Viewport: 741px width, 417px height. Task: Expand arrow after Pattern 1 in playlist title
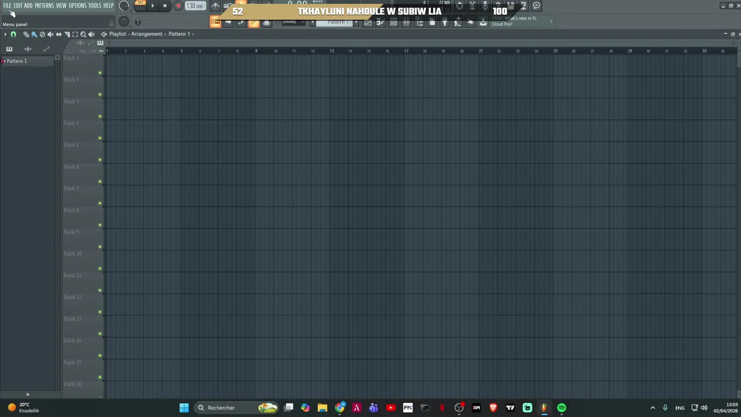click(x=193, y=34)
